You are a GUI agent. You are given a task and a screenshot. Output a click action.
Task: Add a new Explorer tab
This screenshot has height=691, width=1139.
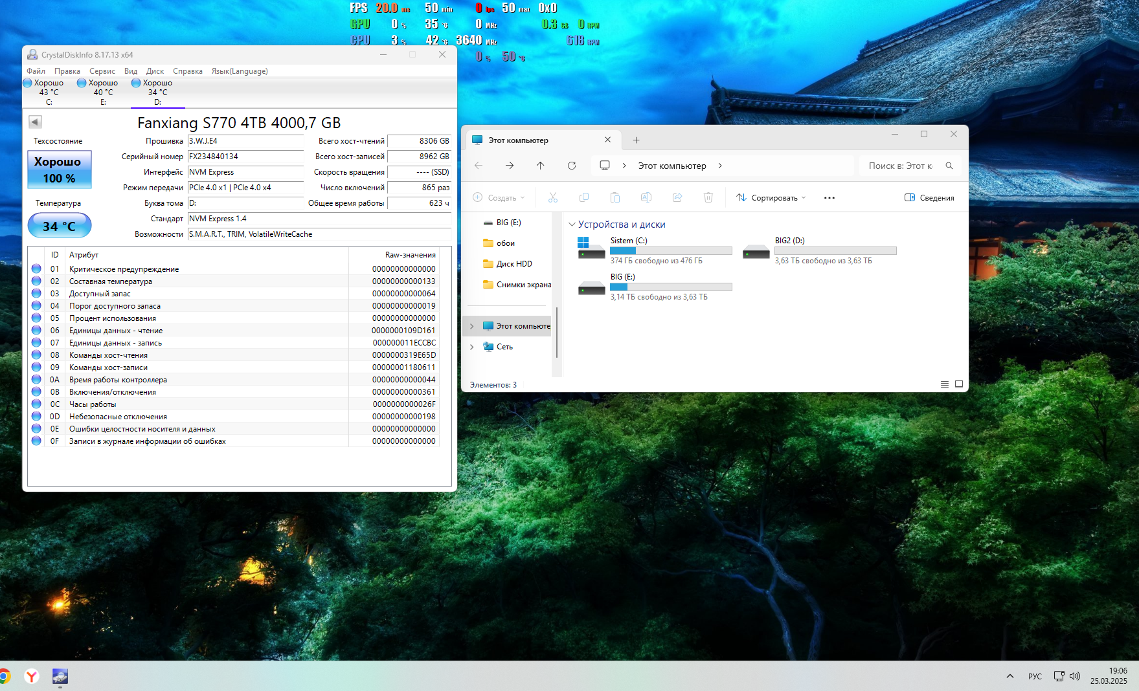pyautogui.click(x=636, y=140)
